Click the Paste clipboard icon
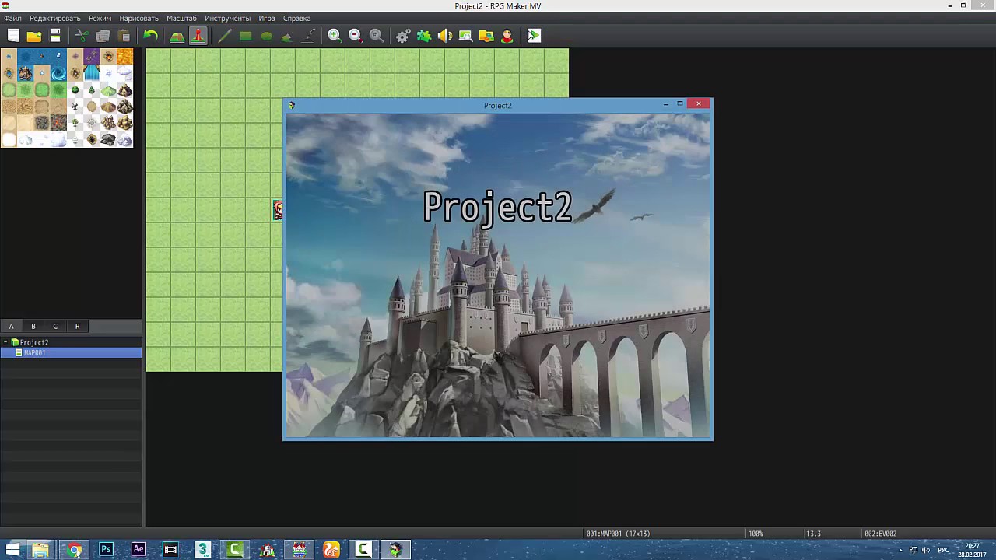 (124, 36)
